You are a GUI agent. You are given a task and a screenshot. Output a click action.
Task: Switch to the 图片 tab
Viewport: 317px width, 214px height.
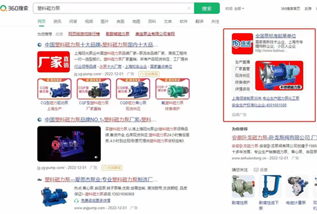pyautogui.click(x=105, y=21)
